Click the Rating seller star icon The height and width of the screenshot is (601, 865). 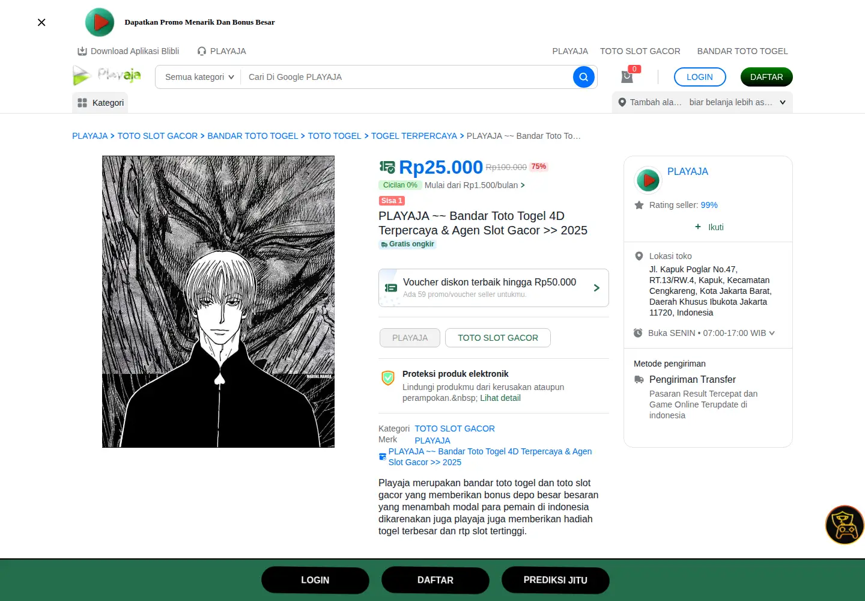[x=639, y=205]
